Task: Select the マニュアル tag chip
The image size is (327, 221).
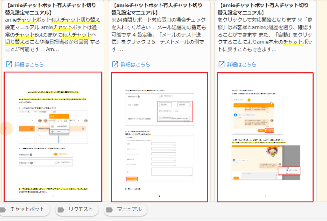Action: pos(129,209)
